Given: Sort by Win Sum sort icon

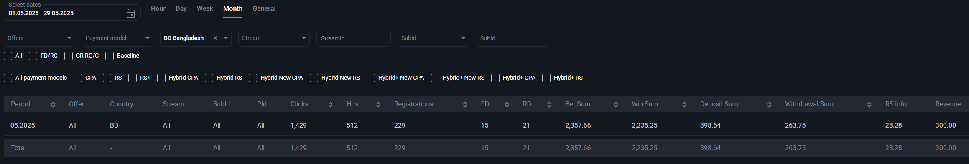Looking at the screenshot, I should pos(684,104).
